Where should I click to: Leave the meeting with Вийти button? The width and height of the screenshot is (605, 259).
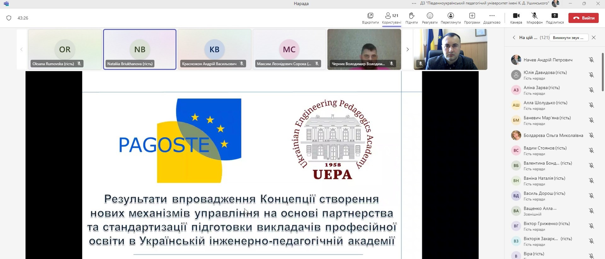[584, 18]
